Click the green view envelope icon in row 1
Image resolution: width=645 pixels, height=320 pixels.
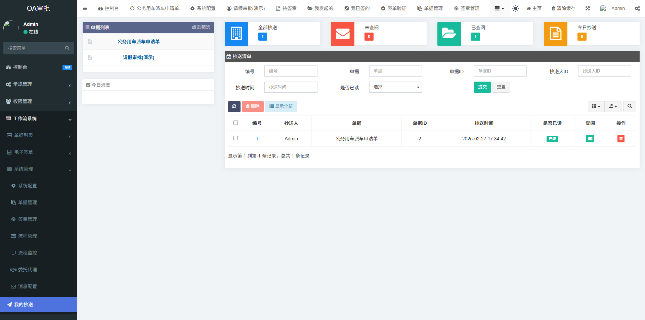(590, 139)
